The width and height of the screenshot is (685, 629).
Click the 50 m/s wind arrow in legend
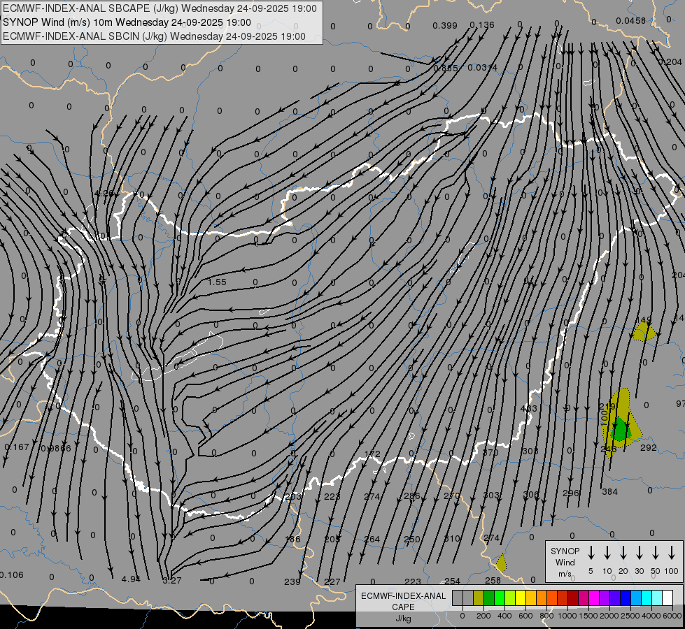click(x=656, y=553)
